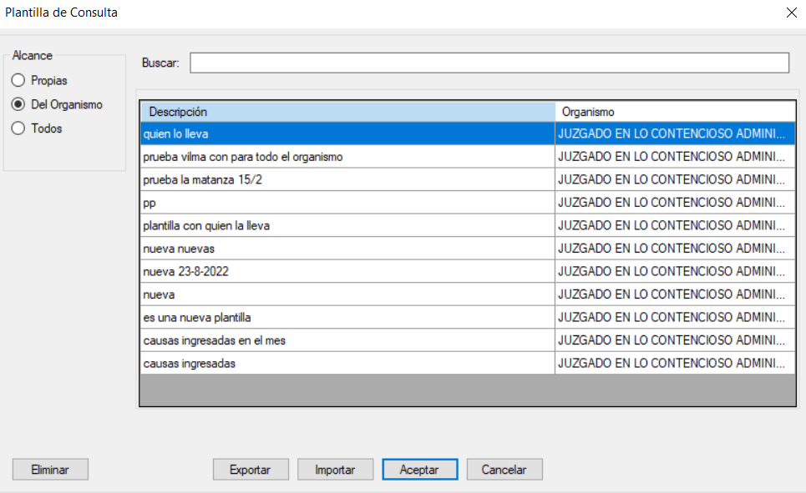Confirm with the Aceptar button
Viewport: 806px width, 493px height.
pos(419,470)
